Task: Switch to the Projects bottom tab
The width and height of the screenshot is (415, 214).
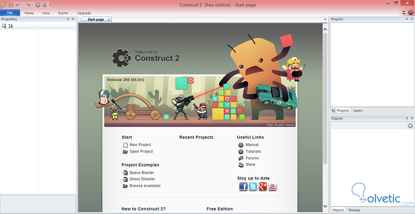Action: pos(341,111)
